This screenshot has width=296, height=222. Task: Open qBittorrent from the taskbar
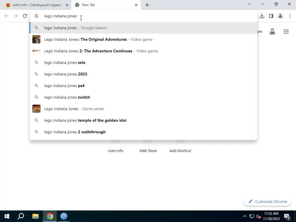click(64, 216)
